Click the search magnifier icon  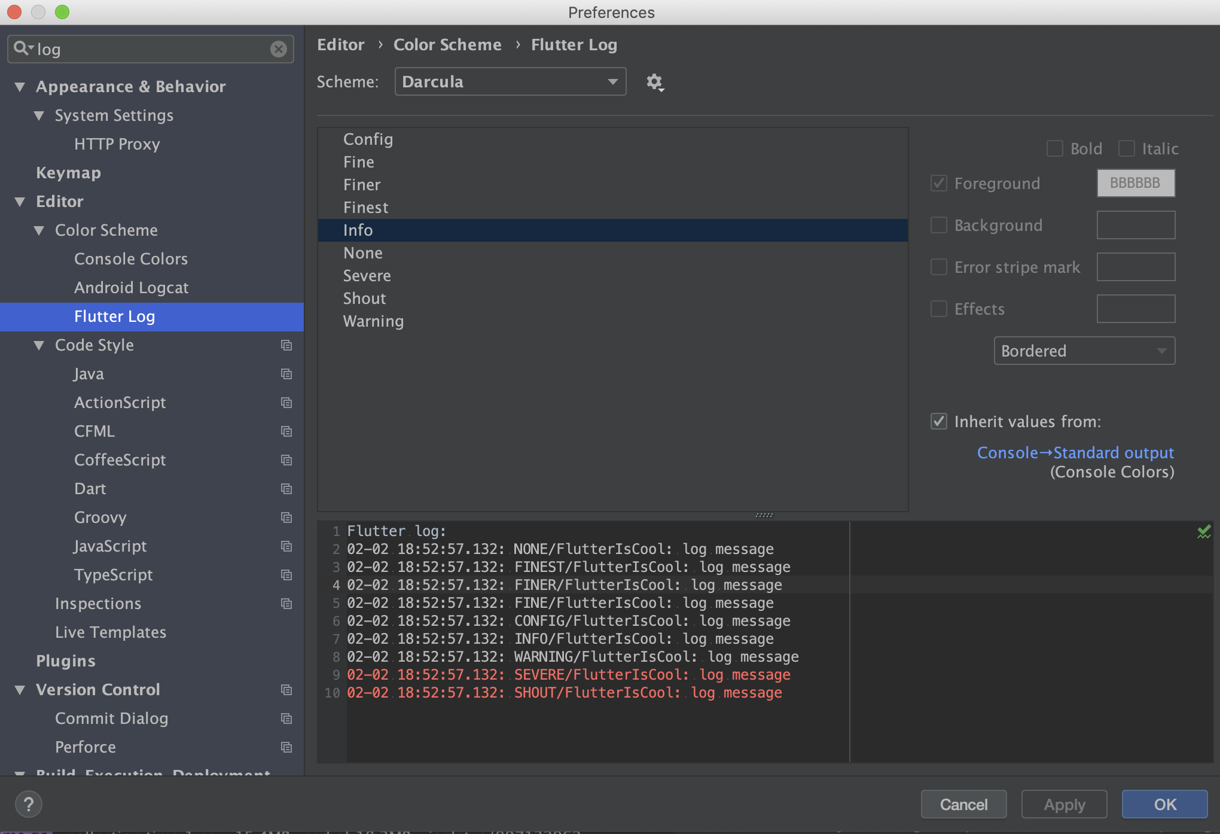pyautogui.click(x=22, y=48)
